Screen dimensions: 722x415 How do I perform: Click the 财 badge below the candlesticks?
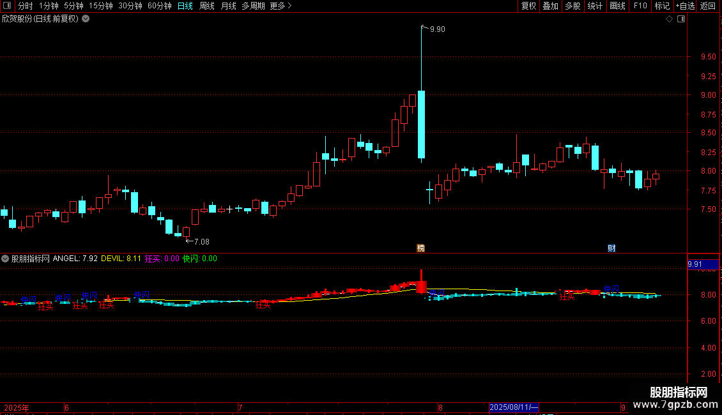tap(611, 248)
